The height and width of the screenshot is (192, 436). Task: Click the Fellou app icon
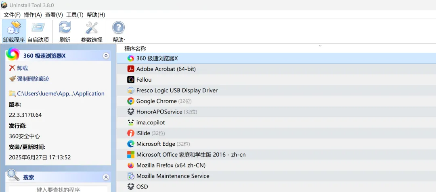tap(131, 80)
